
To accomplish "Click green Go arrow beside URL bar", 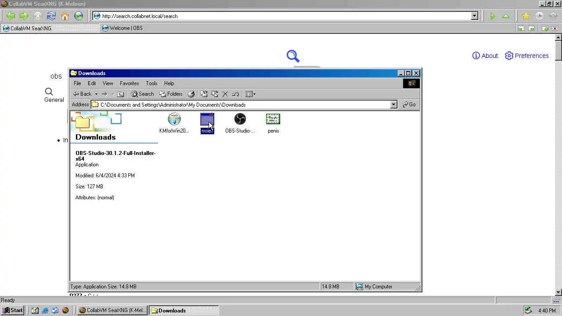I will coord(493,16).
